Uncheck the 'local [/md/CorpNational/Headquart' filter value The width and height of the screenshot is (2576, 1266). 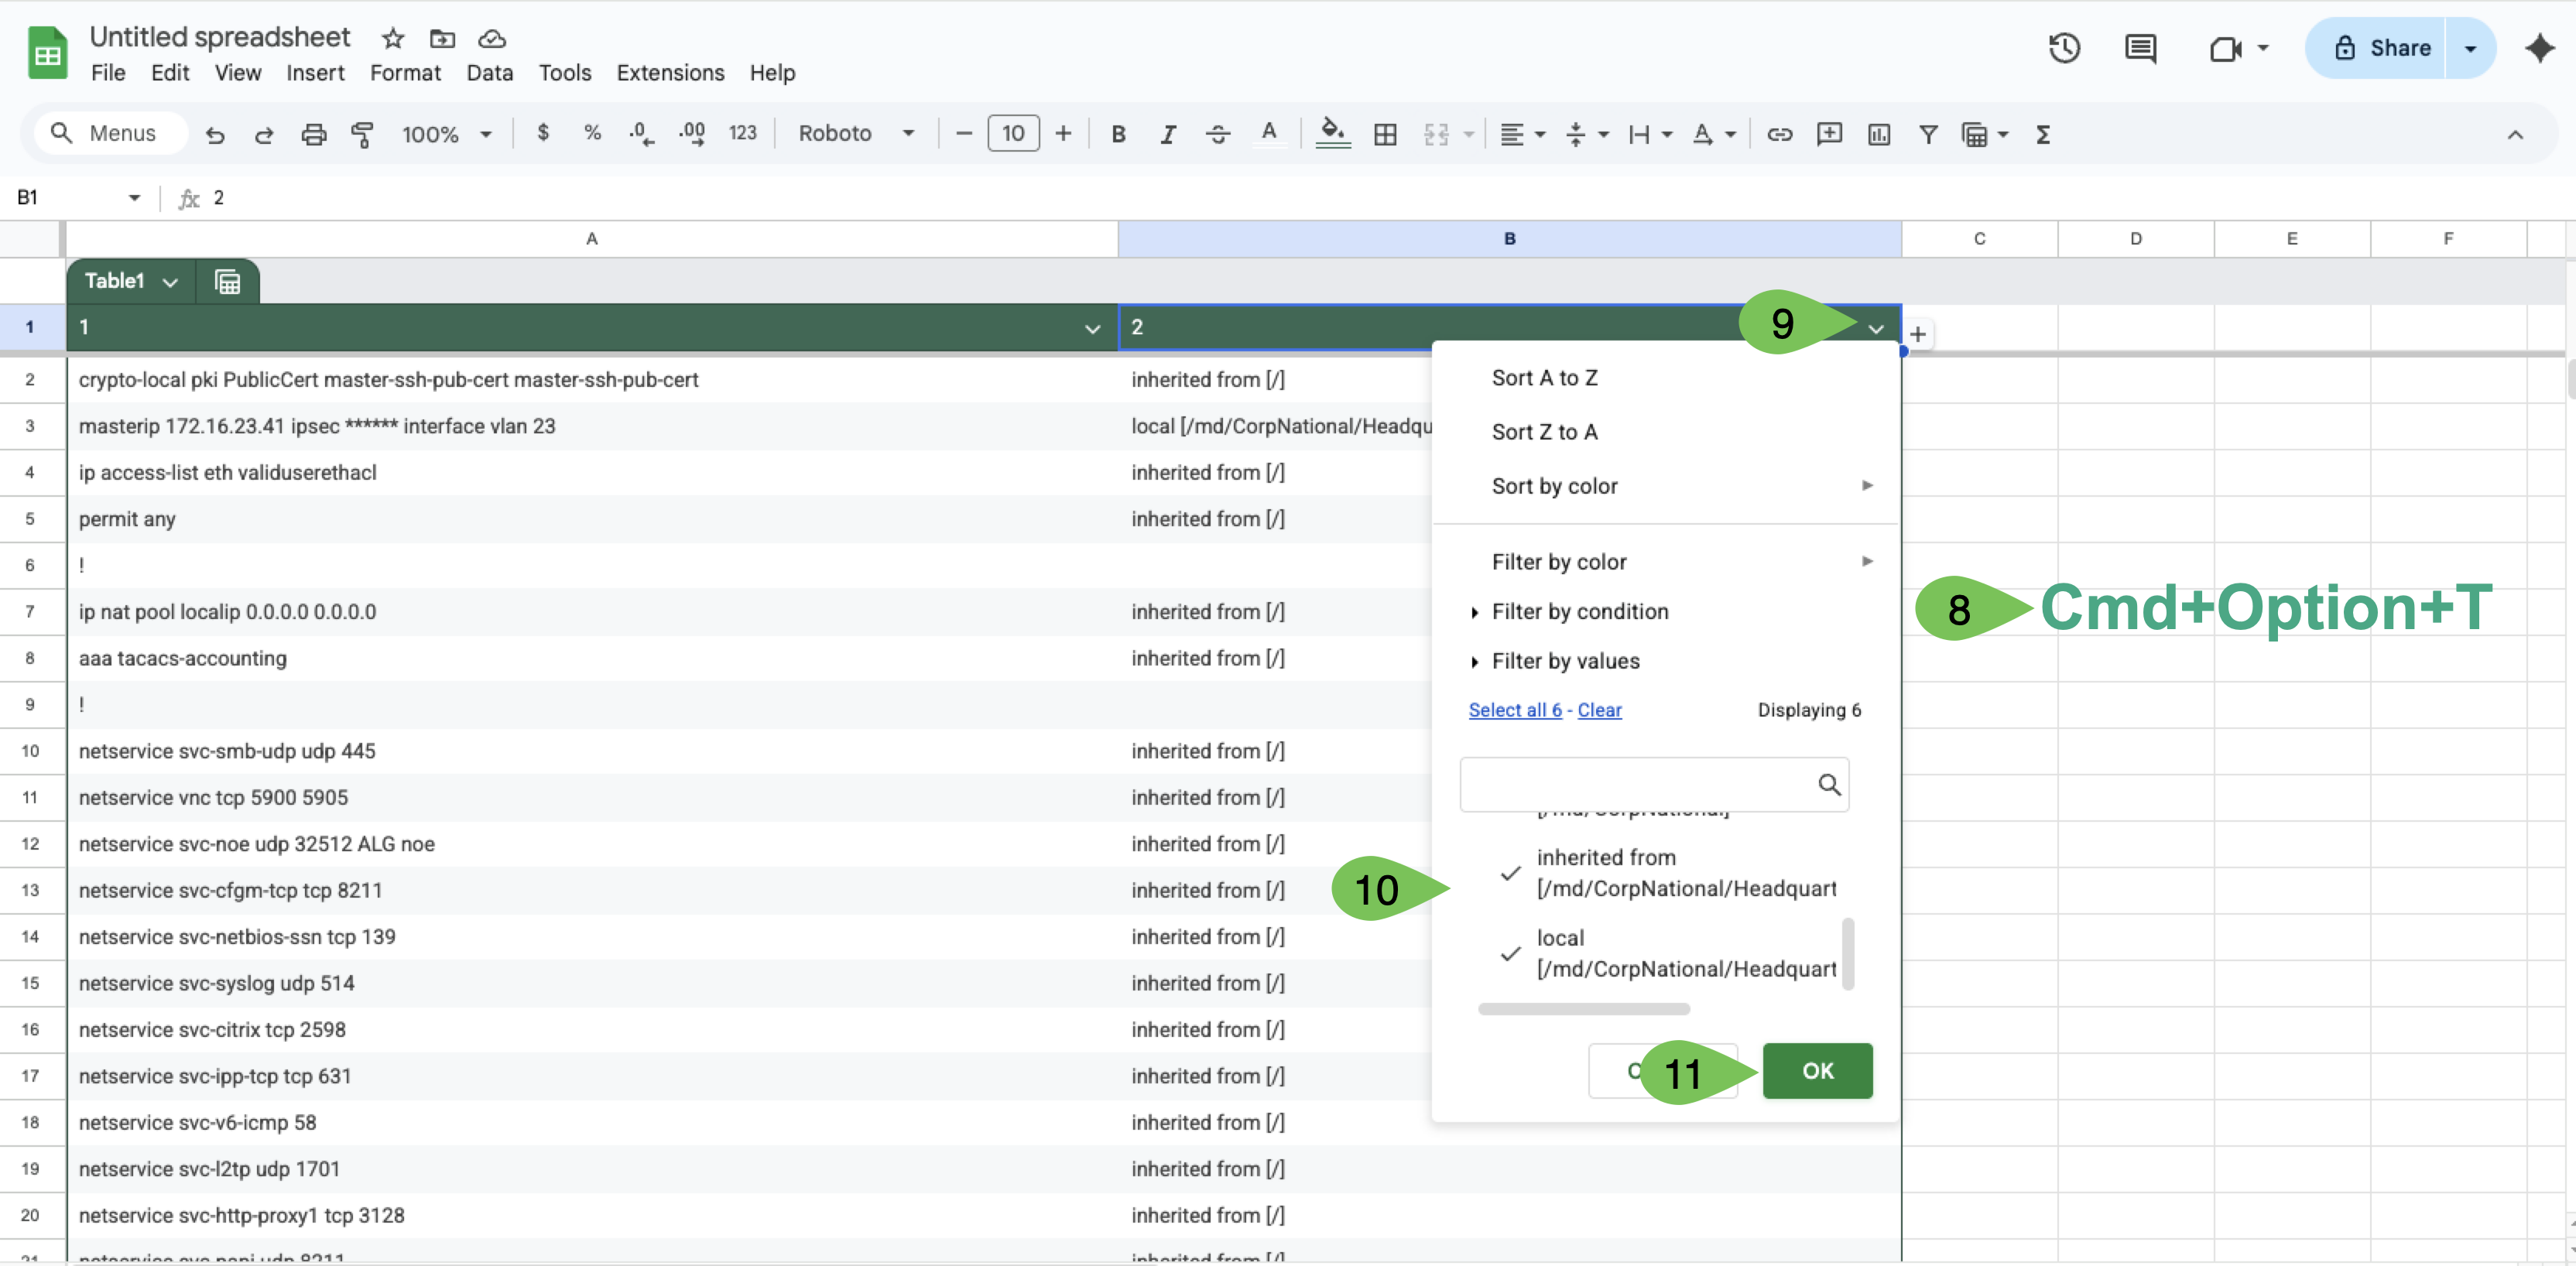click(1510, 953)
